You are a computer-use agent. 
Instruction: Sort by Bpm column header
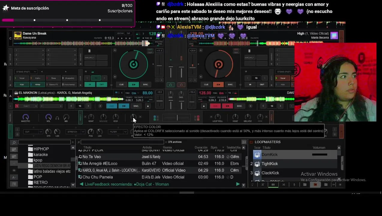pyautogui.click(x=214, y=148)
